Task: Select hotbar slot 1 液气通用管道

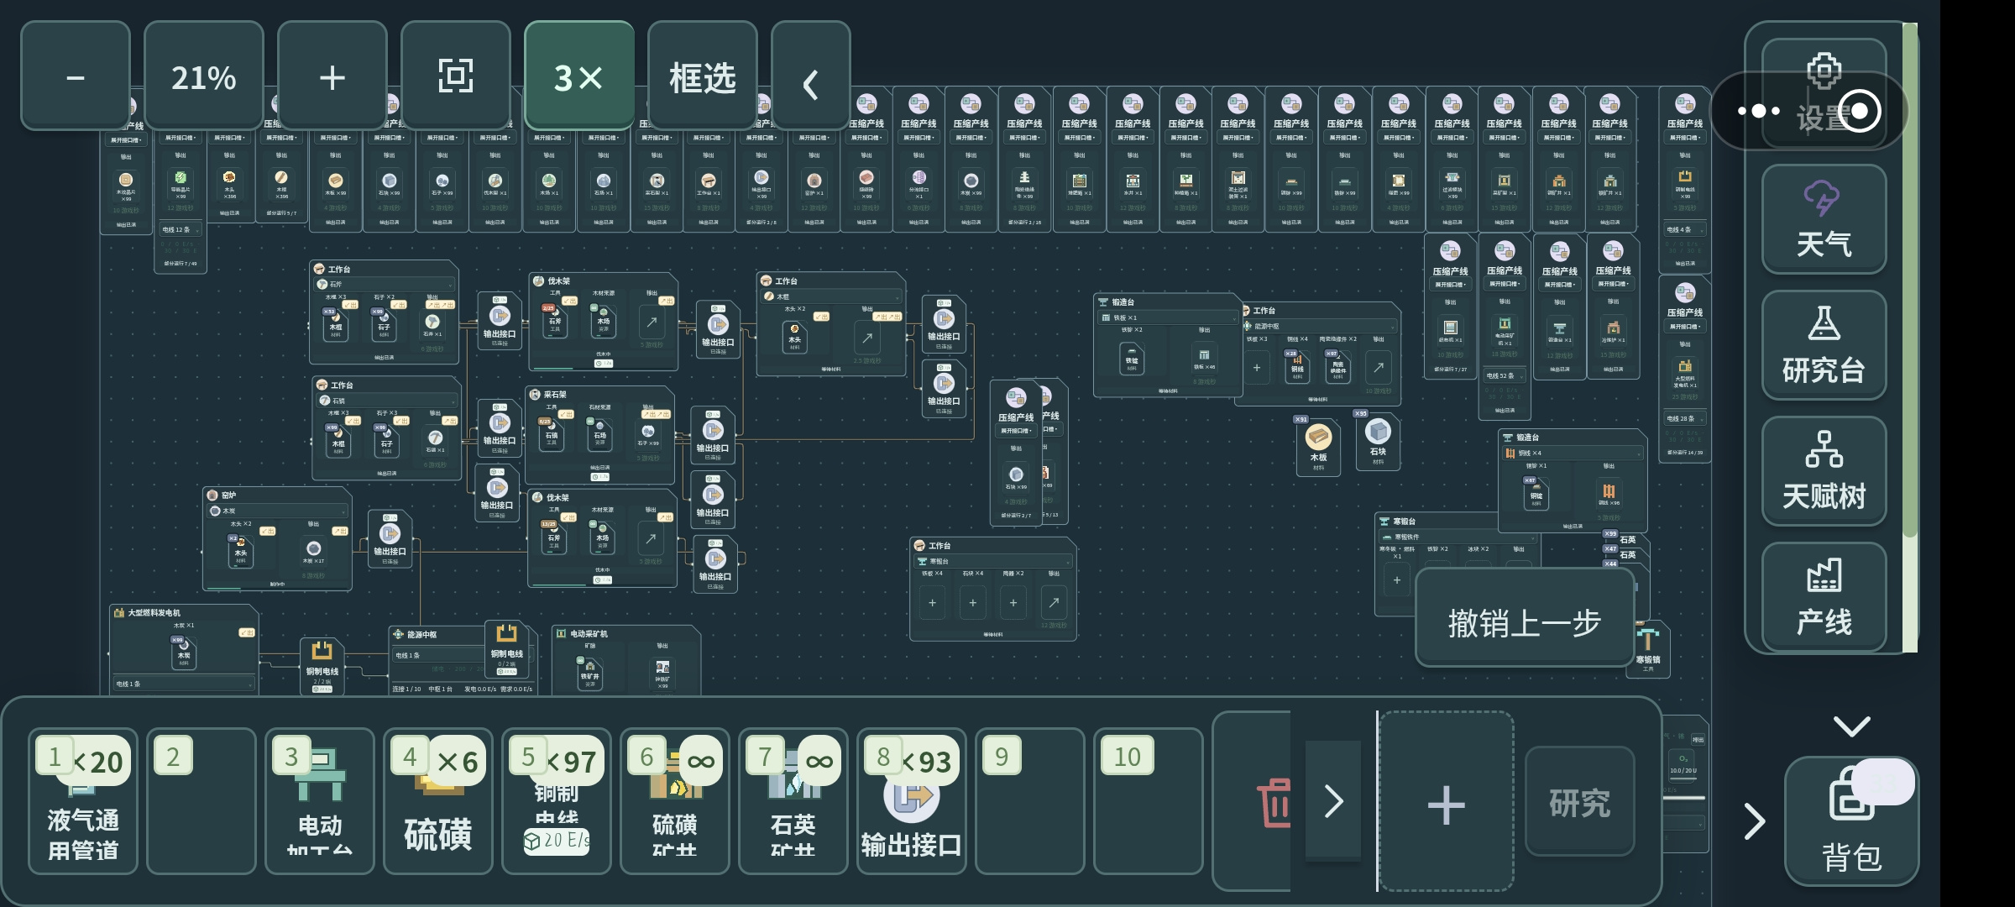Action: point(83,801)
